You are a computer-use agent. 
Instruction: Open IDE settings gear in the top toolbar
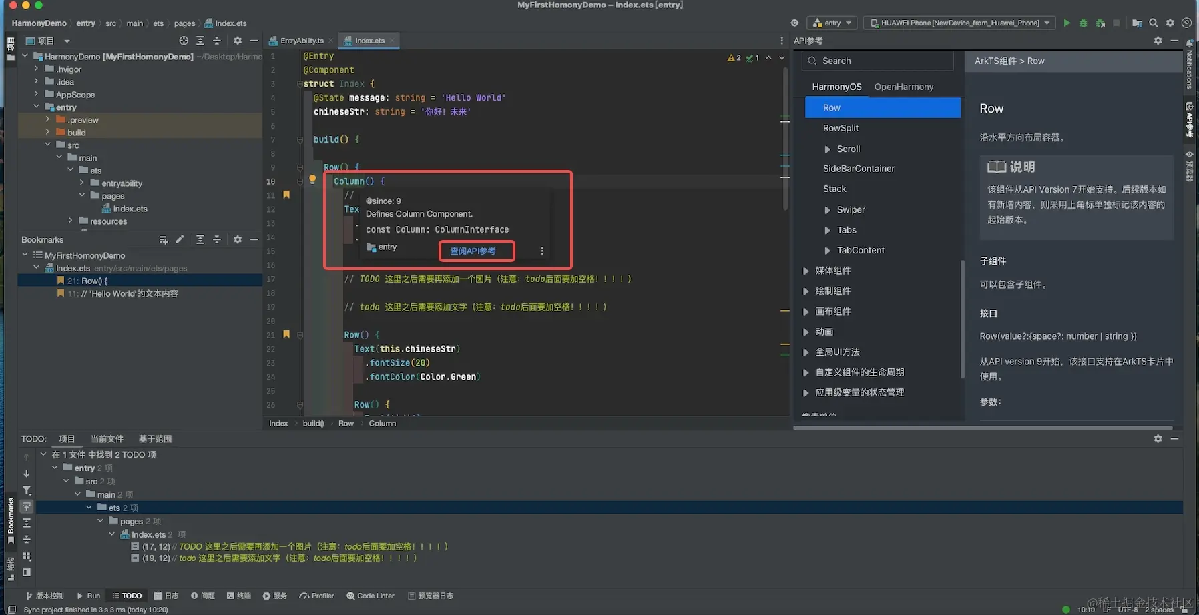(1170, 23)
